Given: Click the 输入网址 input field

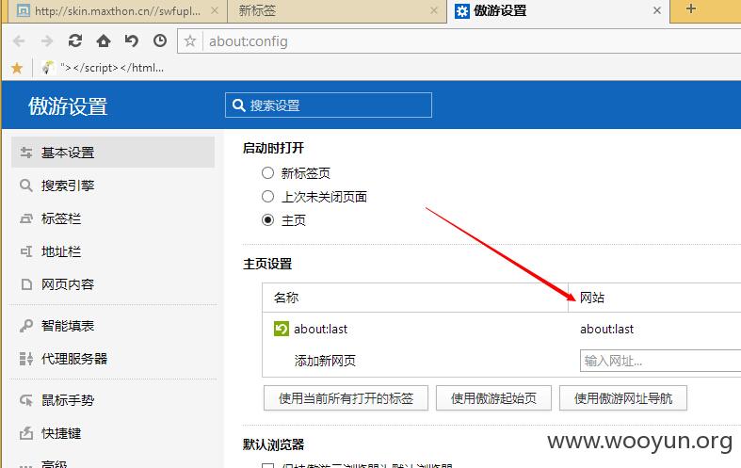Looking at the screenshot, I should tap(661, 362).
